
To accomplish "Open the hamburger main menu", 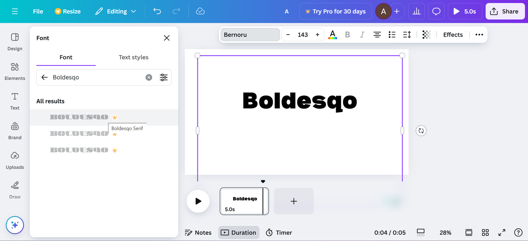I will (x=15, y=12).
